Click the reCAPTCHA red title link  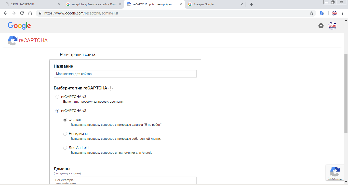33,40
